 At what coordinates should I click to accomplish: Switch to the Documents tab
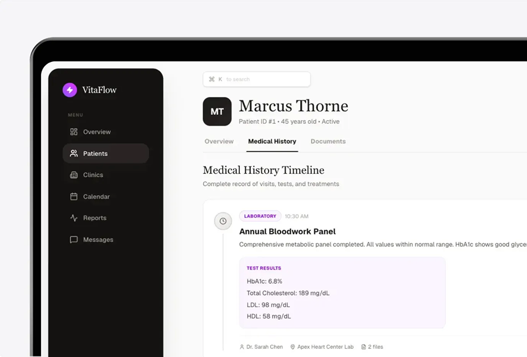pos(328,142)
